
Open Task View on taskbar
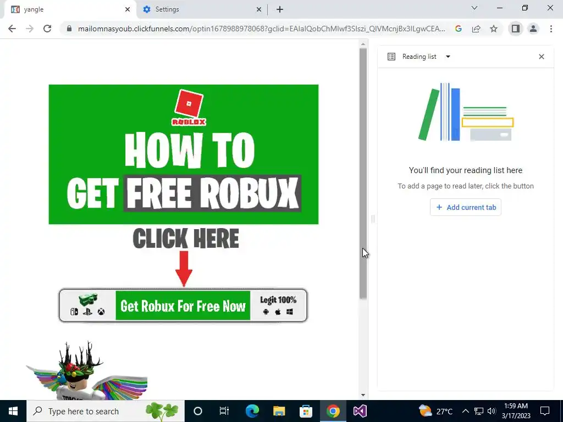tap(224, 411)
